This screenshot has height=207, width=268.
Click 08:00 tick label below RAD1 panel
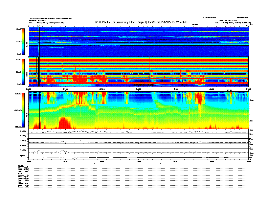click(x=102, y=89)
